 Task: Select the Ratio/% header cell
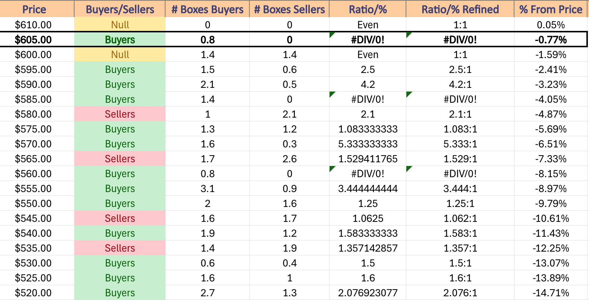[x=368, y=9]
